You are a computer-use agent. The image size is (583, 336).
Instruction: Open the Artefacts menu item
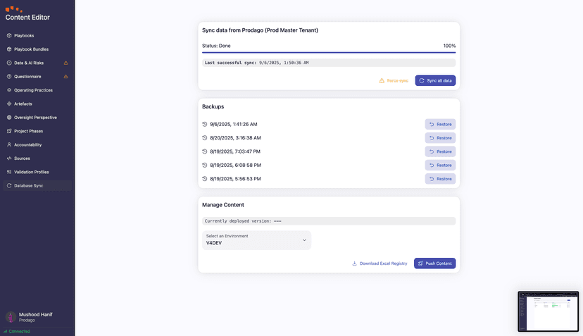pos(23,104)
